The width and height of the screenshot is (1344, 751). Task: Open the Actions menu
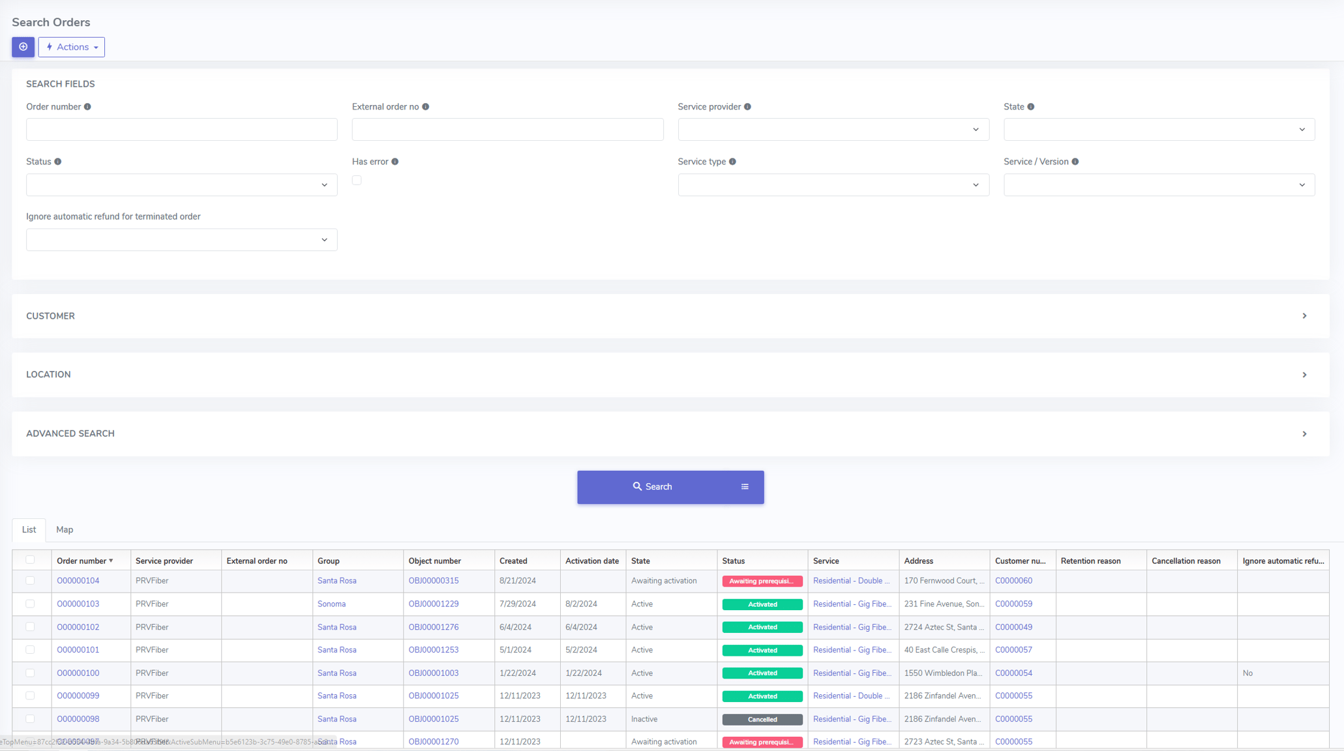pyautogui.click(x=71, y=47)
